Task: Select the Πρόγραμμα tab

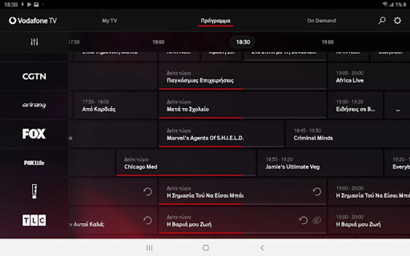Action: [x=216, y=20]
